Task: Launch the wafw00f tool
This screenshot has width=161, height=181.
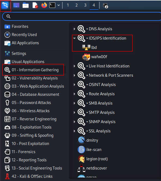Action: (95, 57)
